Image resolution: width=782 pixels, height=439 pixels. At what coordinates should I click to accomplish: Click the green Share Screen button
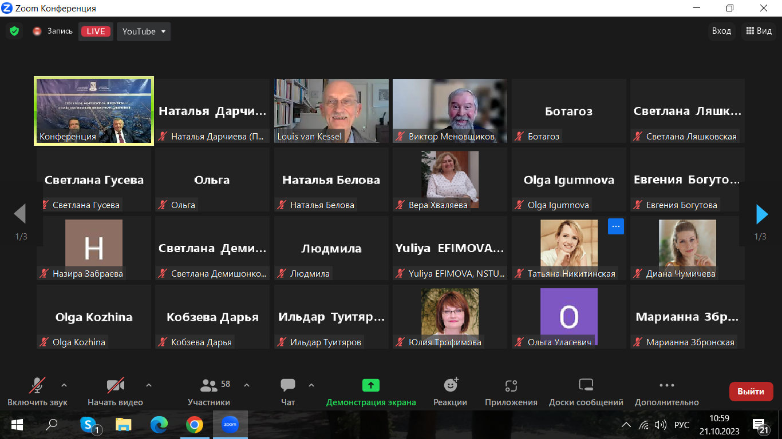(x=371, y=391)
